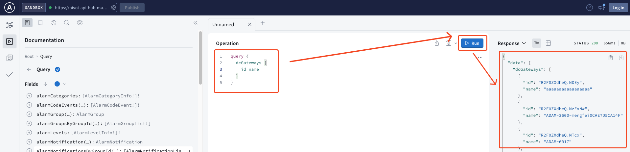This screenshot has height=152, width=630.
Task: Click the "R2F0ZXdheQ.MzExNw" id value
Action: [x=563, y=109]
